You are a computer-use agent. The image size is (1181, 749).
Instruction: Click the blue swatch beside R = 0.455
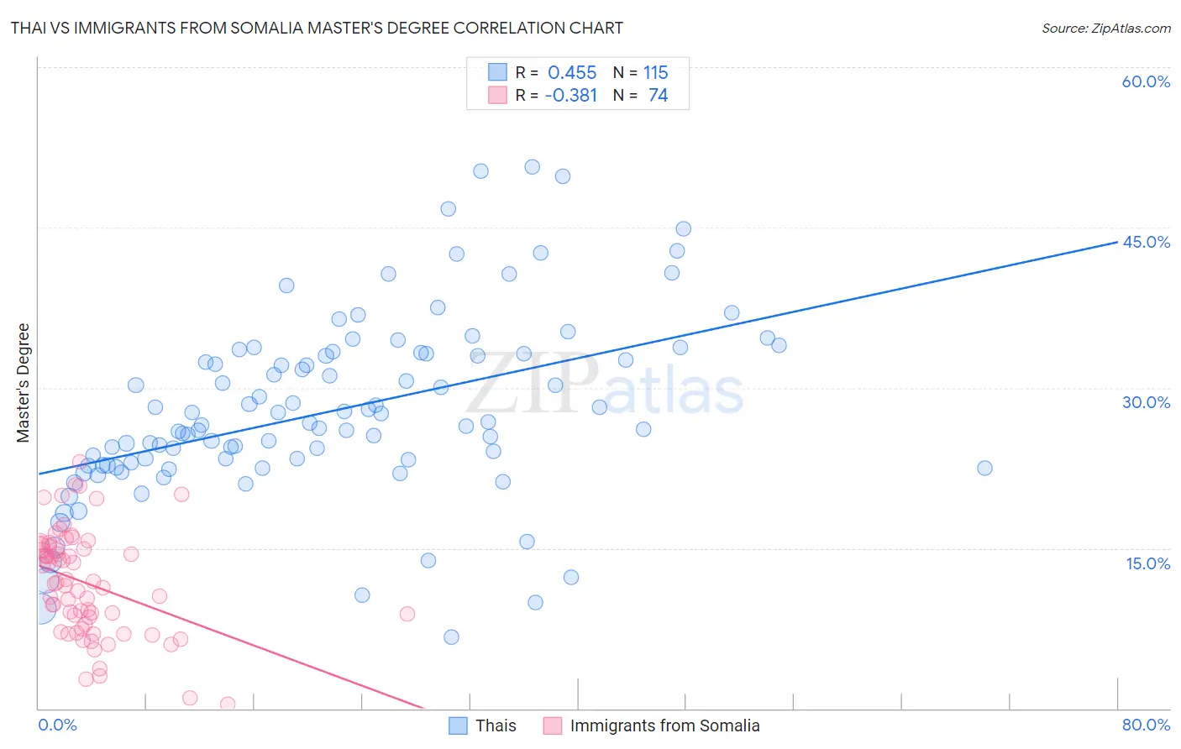coord(497,72)
